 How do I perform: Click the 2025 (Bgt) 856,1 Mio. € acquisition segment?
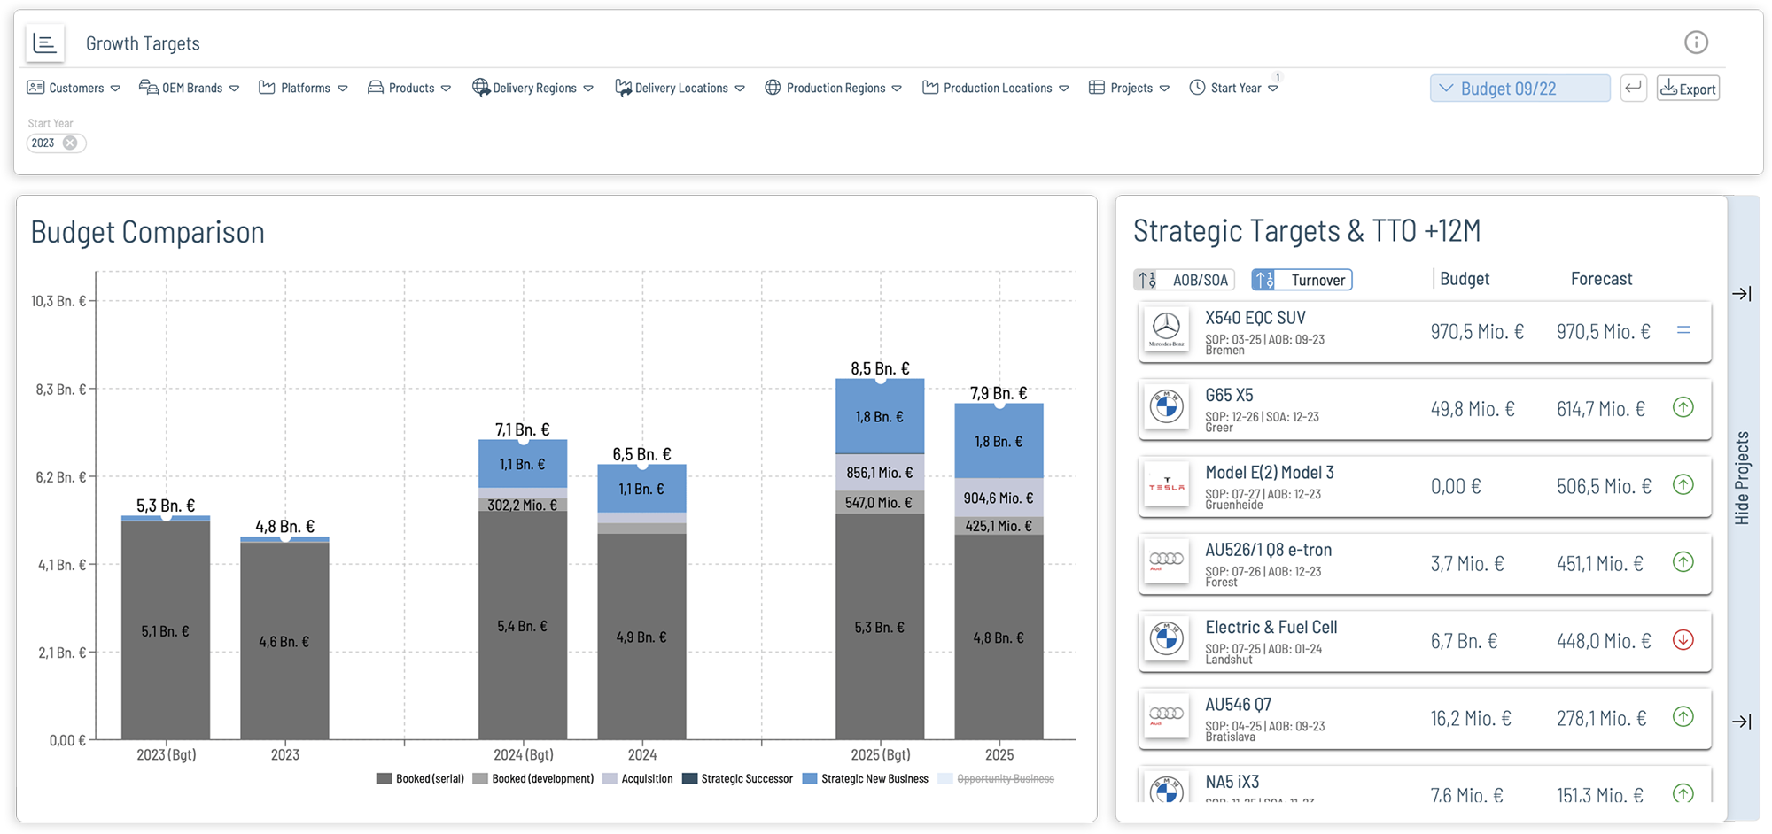coord(880,473)
